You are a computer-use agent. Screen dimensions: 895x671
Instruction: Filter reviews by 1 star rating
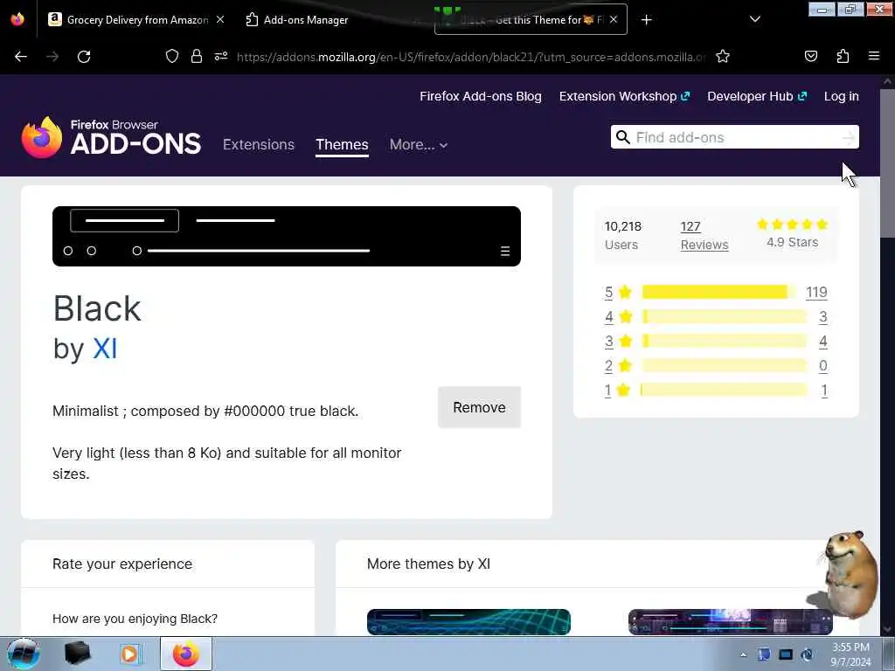[618, 391]
